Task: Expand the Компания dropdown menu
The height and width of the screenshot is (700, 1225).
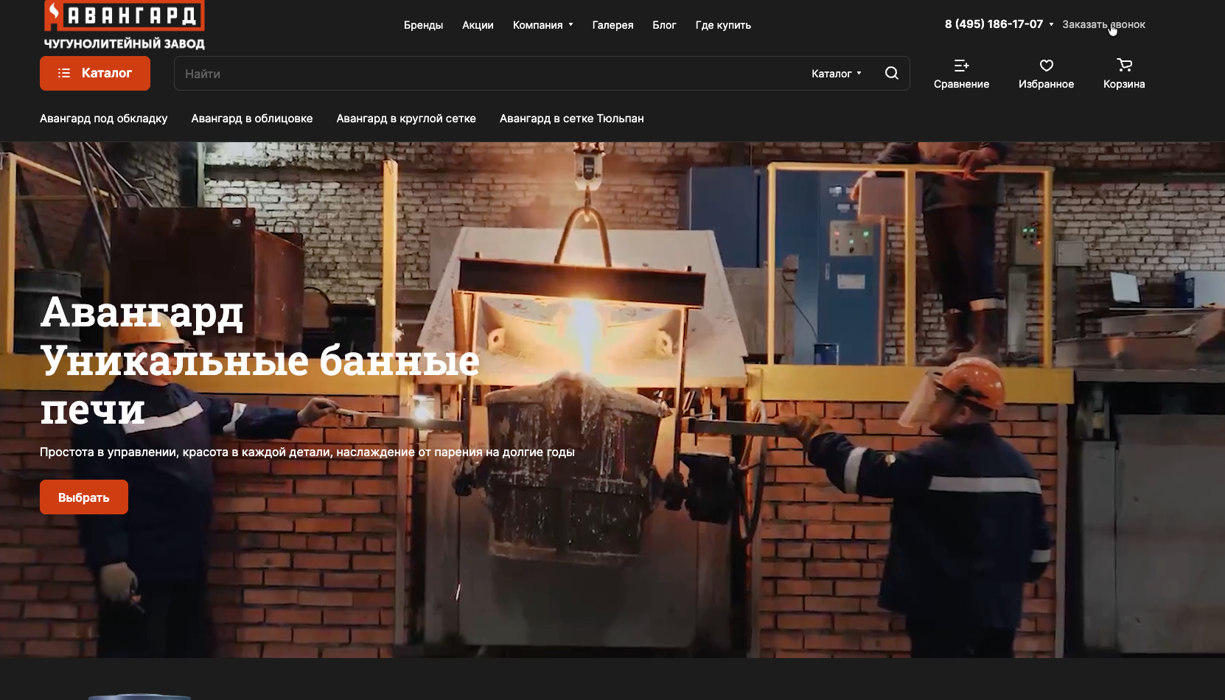Action: 542,25
